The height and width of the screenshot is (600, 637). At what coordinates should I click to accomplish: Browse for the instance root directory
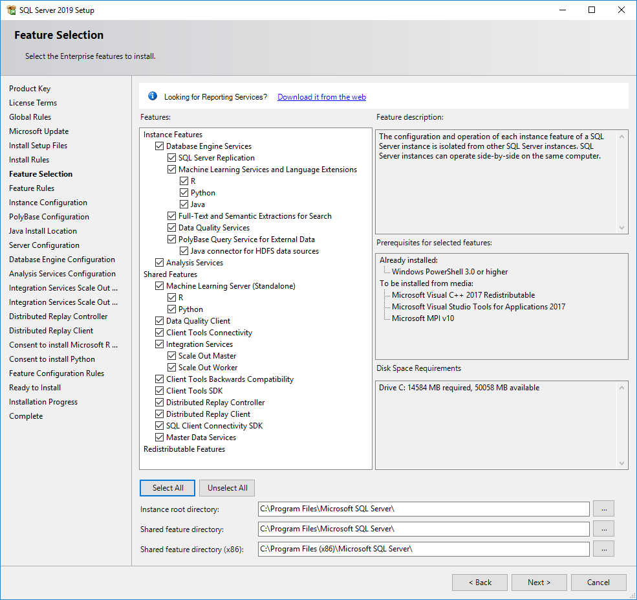click(x=603, y=509)
